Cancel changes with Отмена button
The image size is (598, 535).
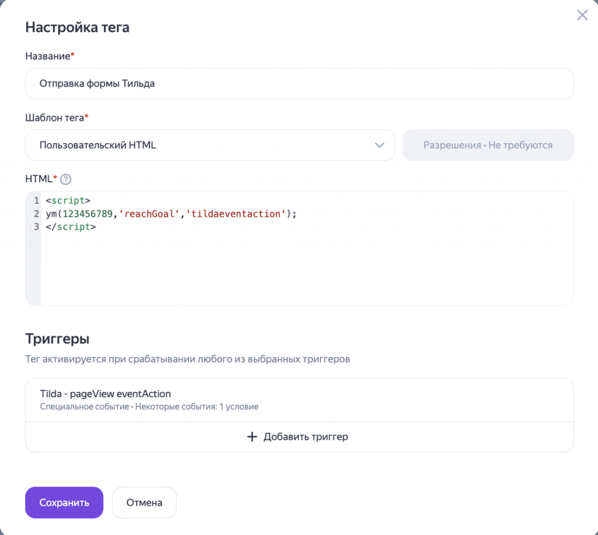coord(144,502)
